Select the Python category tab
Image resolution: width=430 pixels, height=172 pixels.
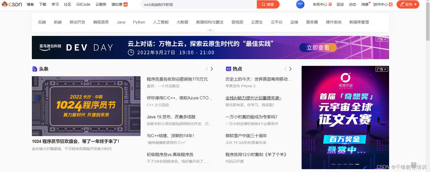(x=139, y=22)
